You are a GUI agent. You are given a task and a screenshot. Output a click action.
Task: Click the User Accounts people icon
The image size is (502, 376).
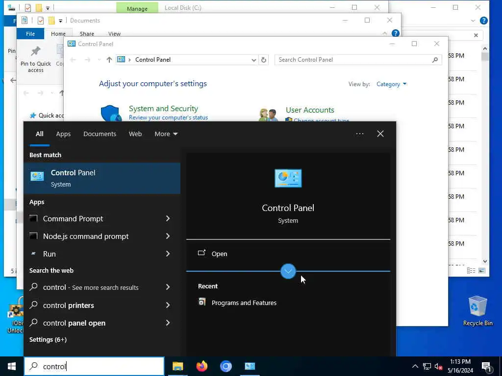tap(268, 115)
